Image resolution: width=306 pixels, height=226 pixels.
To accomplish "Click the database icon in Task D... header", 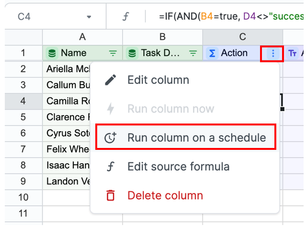I will click(132, 53).
